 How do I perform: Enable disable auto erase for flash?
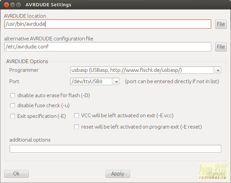click(13, 96)
